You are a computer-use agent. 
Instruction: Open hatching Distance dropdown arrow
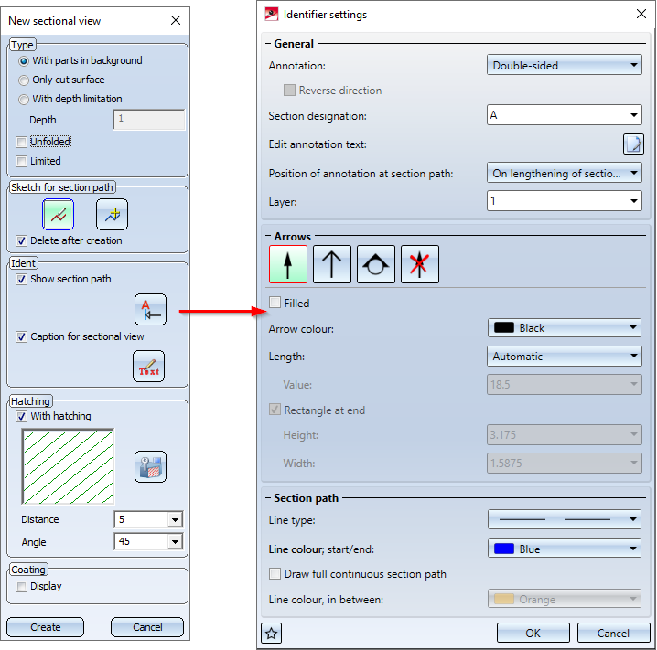175,520
